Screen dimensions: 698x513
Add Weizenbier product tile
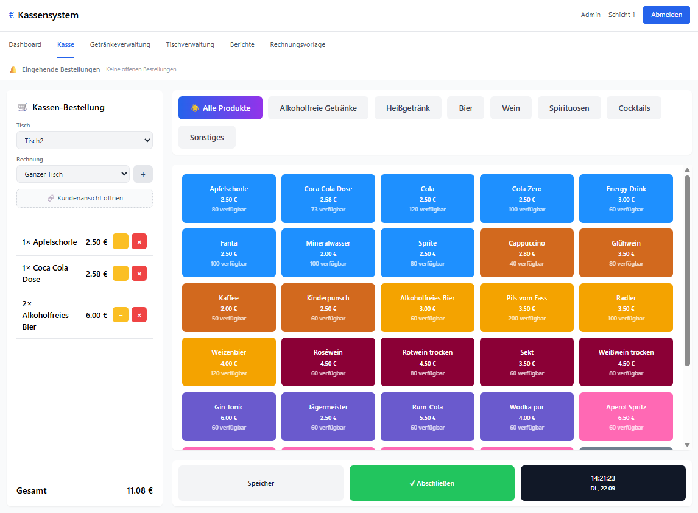[x=229, y=362]
